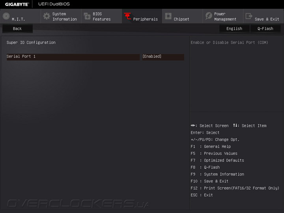Click the 'F12 : Print Screen' line
Screen dimensions: 284x213
coord(235,188)
